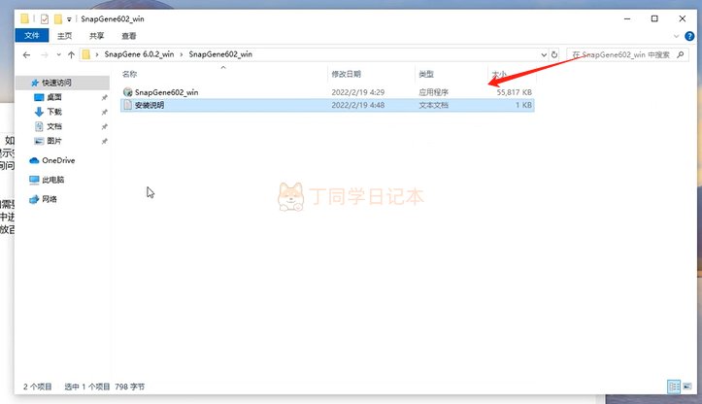
Task: Click the 安装说明 document icon
Action: [127, 105]
